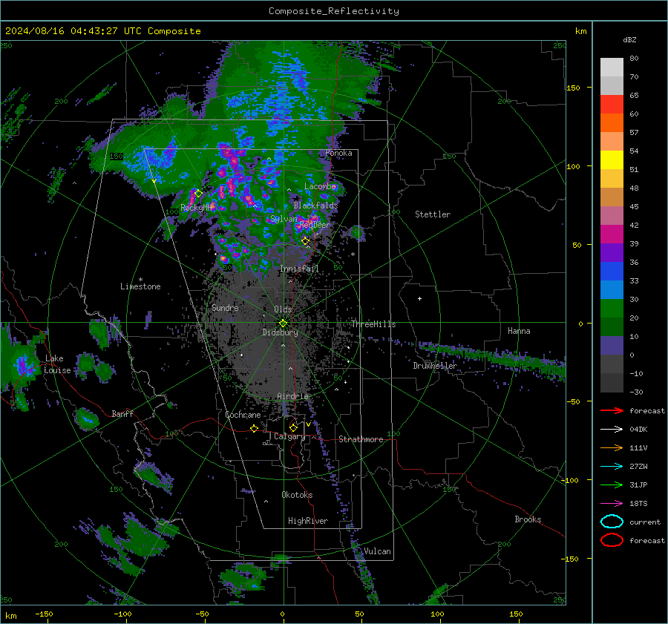Click the Didsbury city label
The width and height of the screenshot is (668, 624).
(280, 332)
